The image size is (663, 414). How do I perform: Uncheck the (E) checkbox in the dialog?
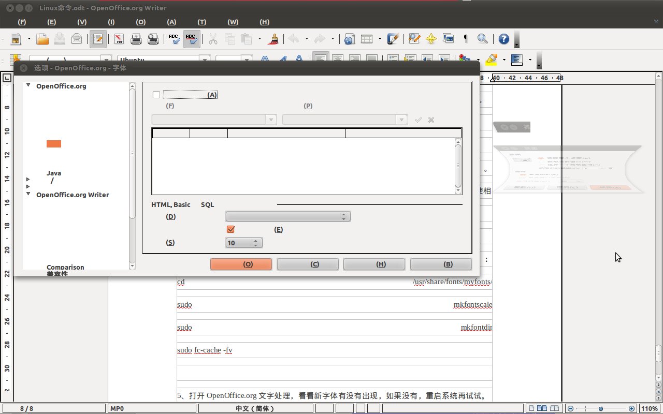tap(230, 229)
